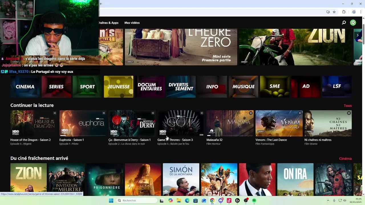Click the network tray icon

click(x=340, y=200)
